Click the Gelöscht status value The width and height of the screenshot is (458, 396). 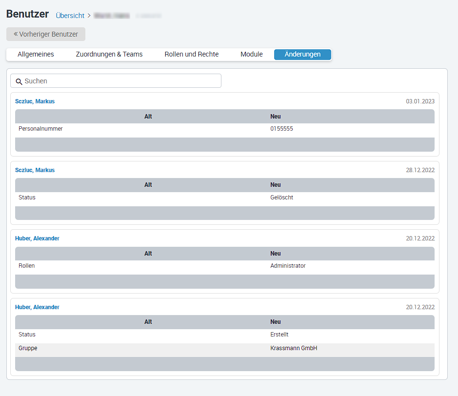pyautogui.click(x=281, y=198)
